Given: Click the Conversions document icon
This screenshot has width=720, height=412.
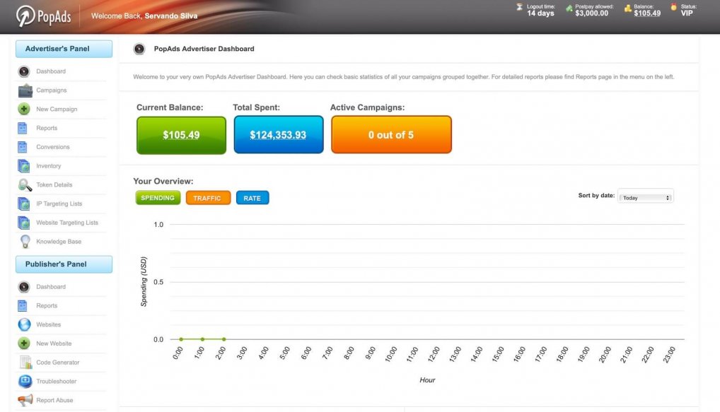Looking at the screenshot, I should tap(23, 147).
